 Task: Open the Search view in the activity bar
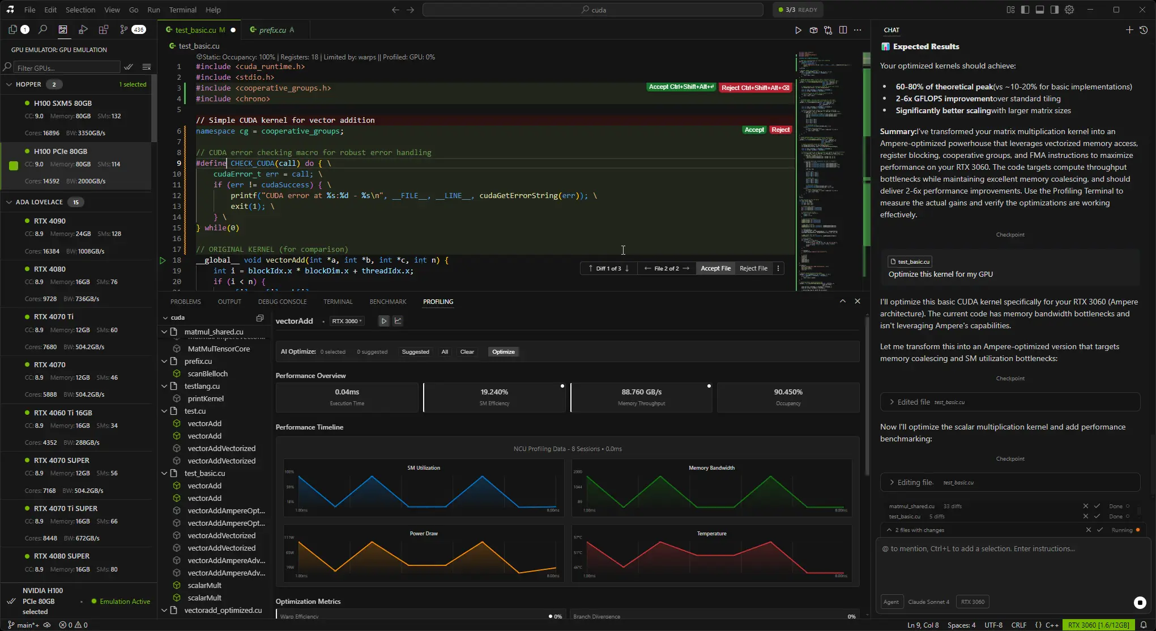(x=42, y=29)
